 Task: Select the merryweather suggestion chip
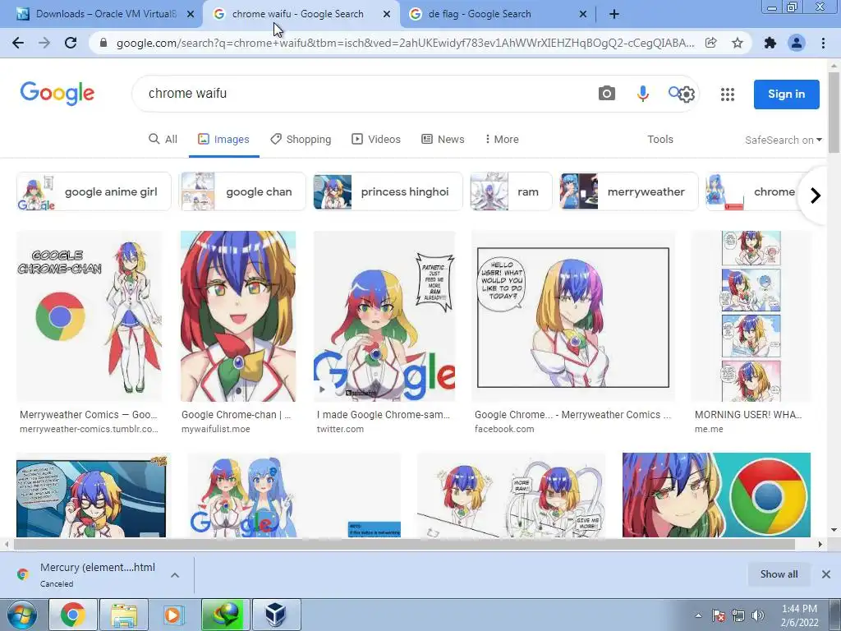point(629,191)
